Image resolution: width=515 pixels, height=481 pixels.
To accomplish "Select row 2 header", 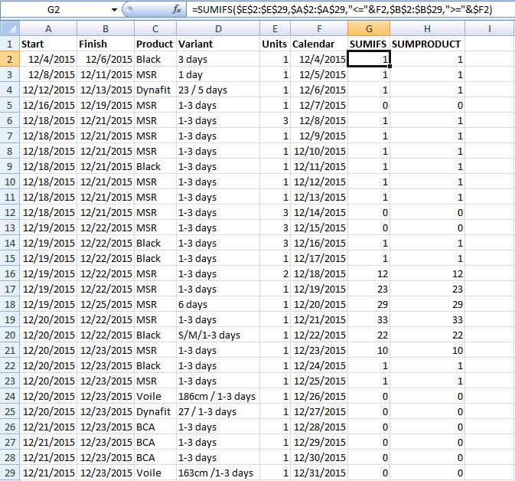I will (x=10, y=59).
